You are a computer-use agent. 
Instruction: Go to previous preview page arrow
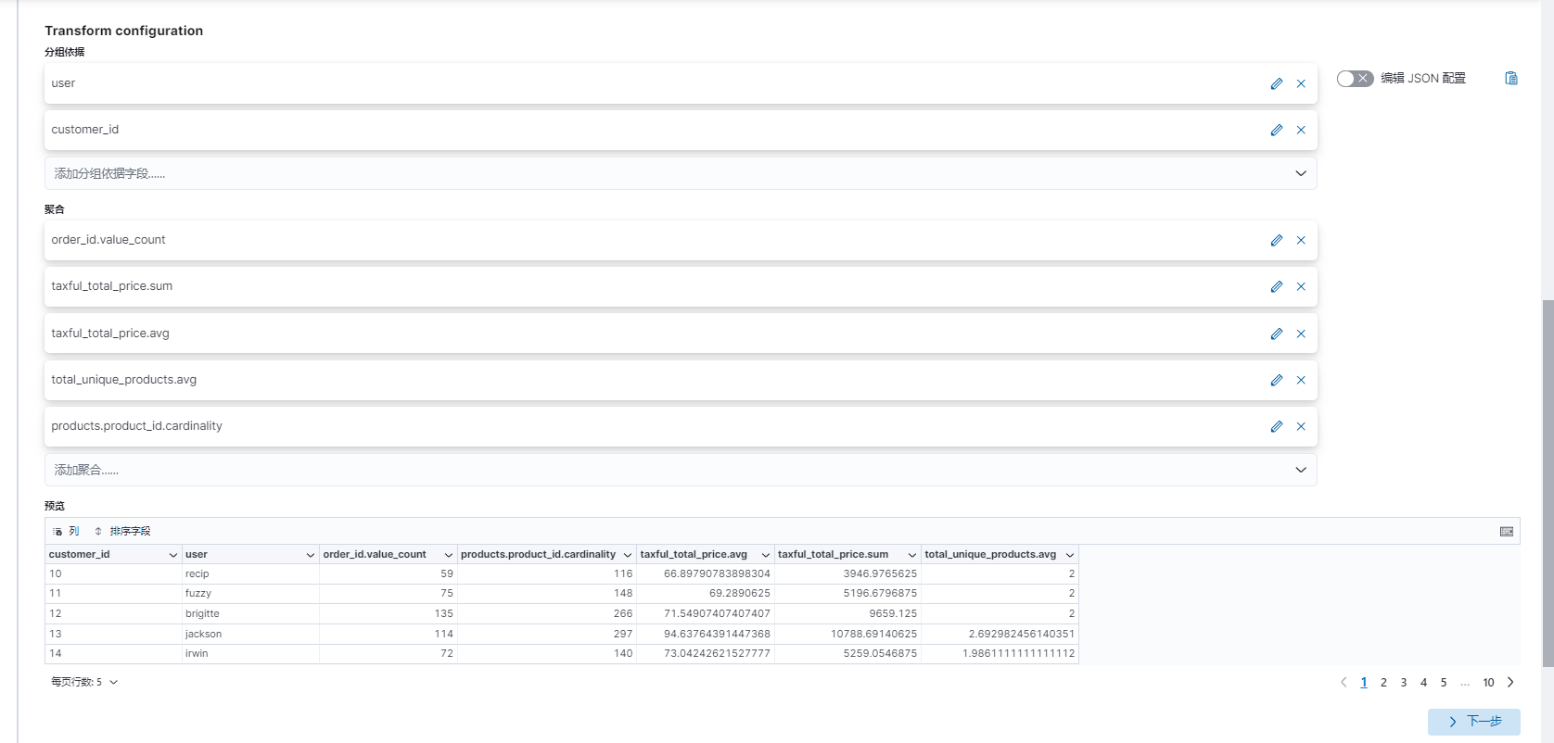1344,682
